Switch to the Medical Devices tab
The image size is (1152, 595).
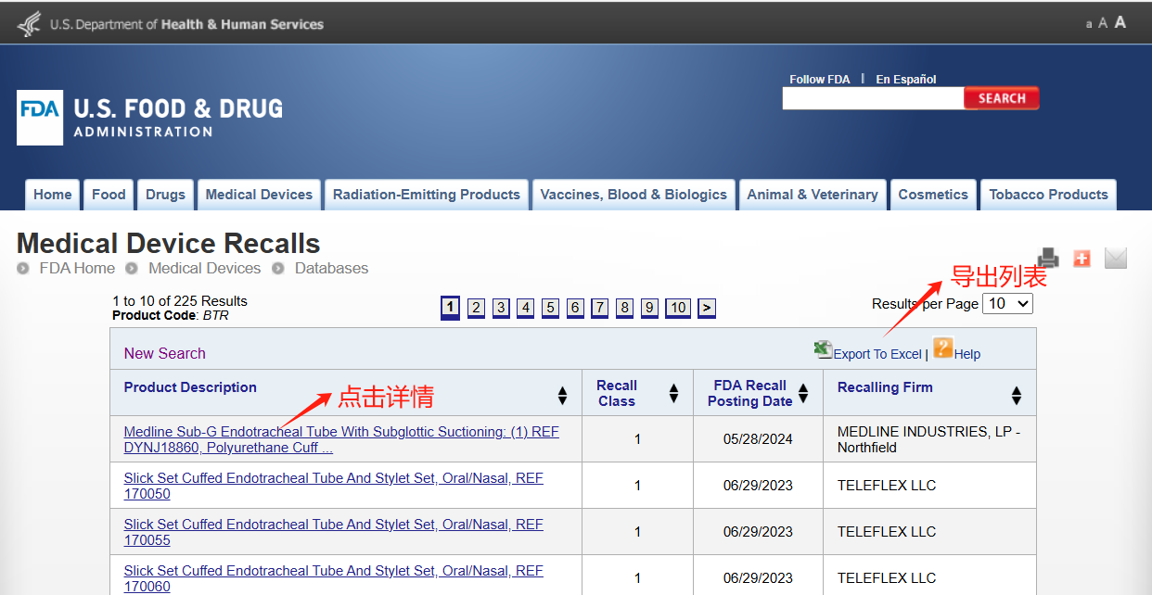click(x=259, y=195)
